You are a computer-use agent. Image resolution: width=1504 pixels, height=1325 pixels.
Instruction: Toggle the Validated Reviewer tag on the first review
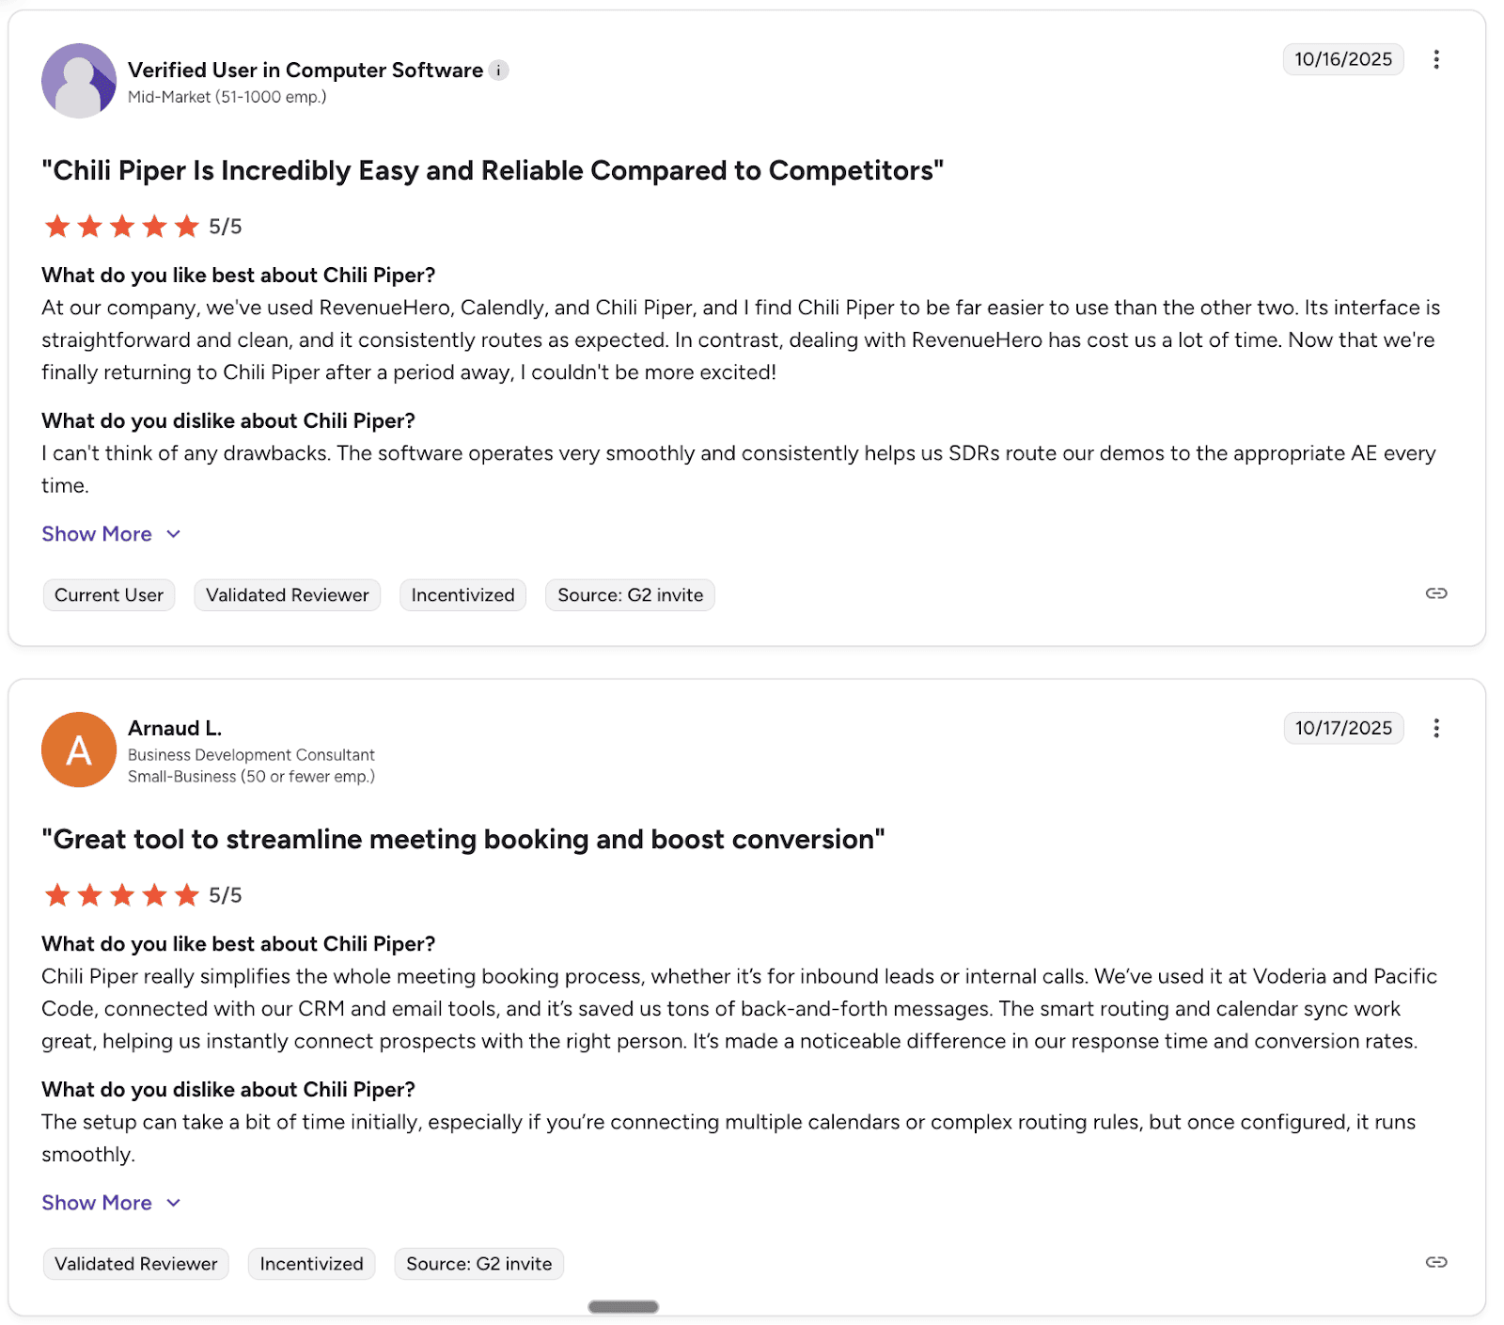(x=287, y=594)
